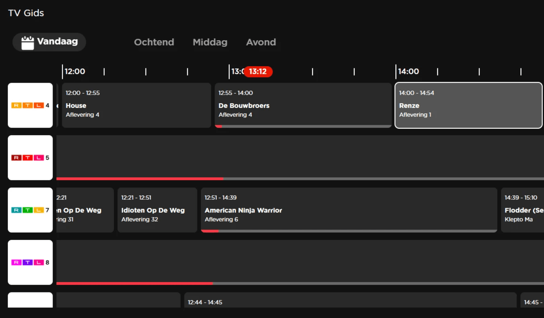Select Renze 14:00 - 14:54 program
The width and height of the screenshot is (544, 318).
(468, 105)
